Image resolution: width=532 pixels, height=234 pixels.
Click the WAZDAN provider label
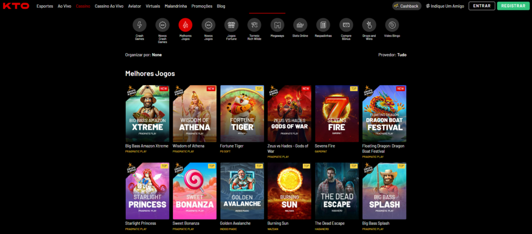pyautogui.click(x=273, y=229)
